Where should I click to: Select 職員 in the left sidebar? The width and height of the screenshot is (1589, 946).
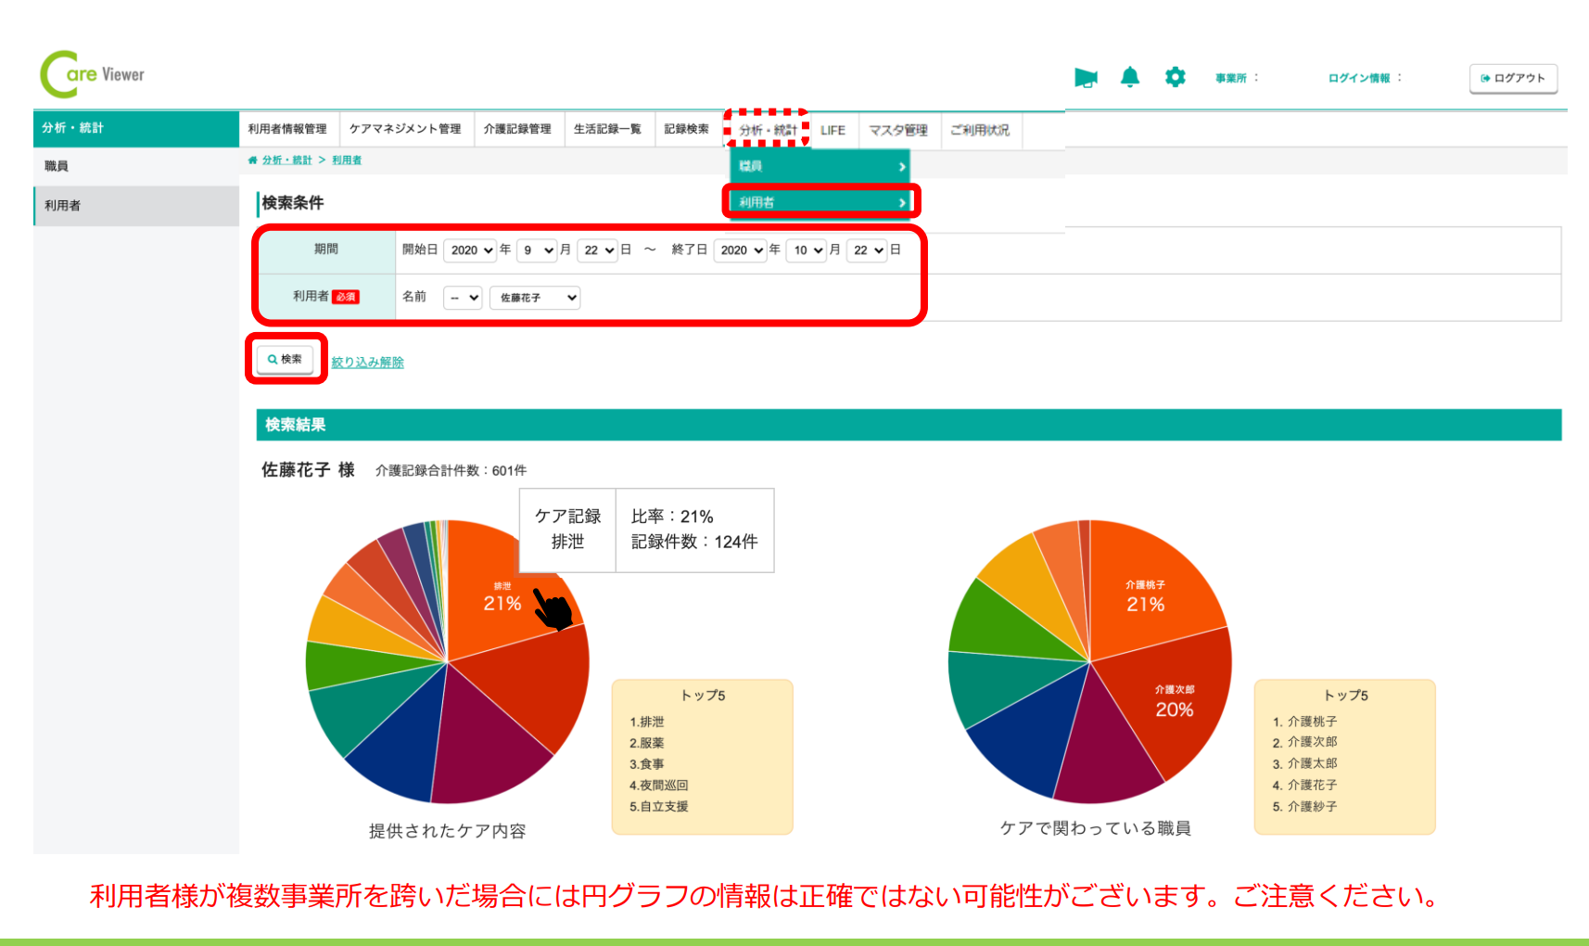point(57,166)
